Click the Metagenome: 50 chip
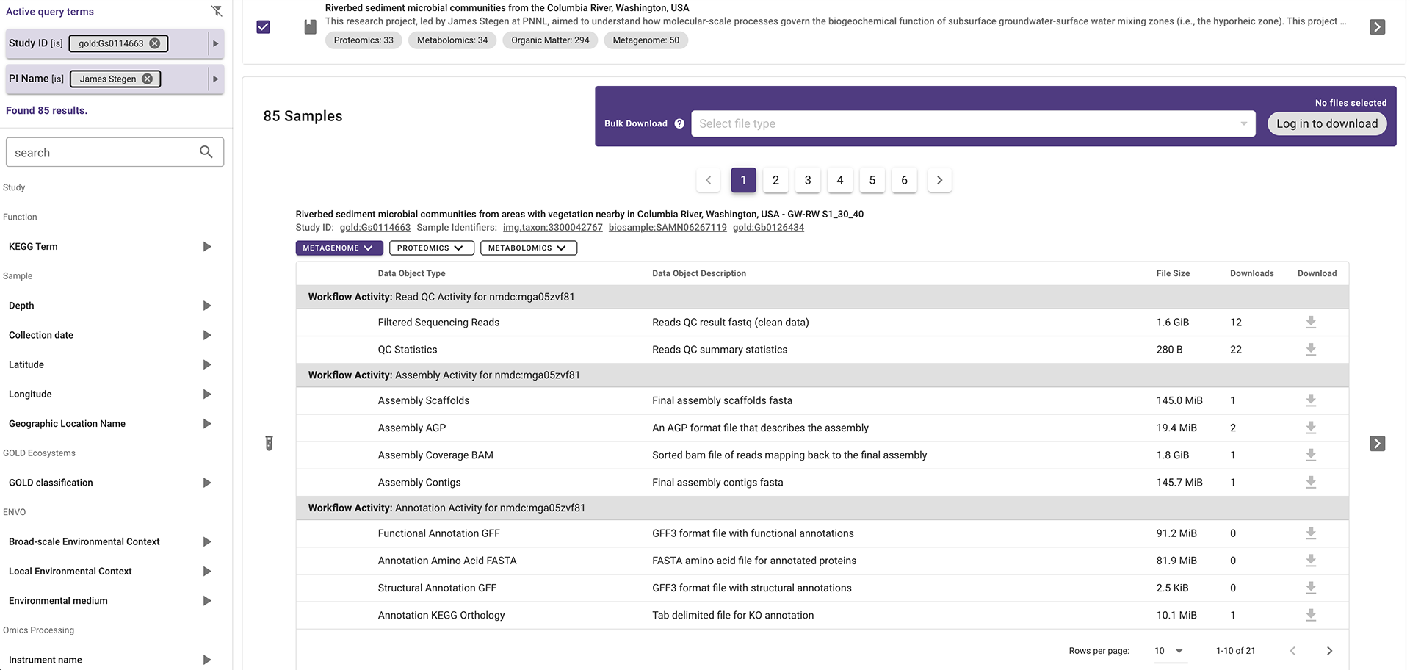 pos(646,40)
